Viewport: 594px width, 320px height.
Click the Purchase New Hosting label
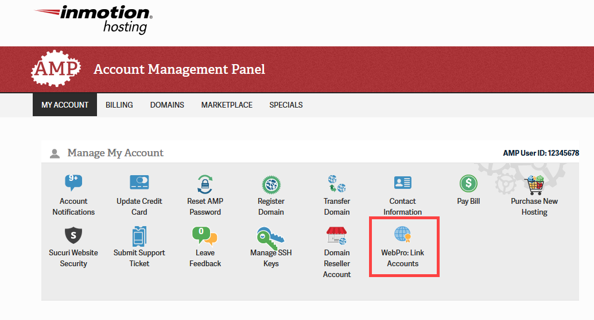[534, 207]
